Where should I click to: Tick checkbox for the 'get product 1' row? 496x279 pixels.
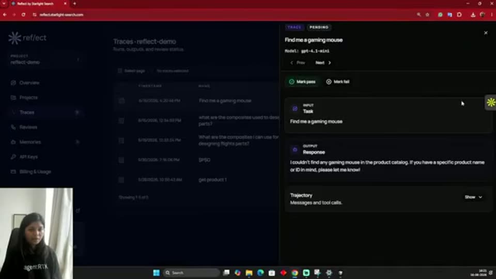tap(121, 180)
